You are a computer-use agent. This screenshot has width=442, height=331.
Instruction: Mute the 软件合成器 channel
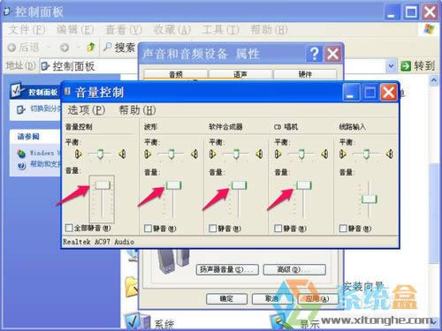pos(212,229)
